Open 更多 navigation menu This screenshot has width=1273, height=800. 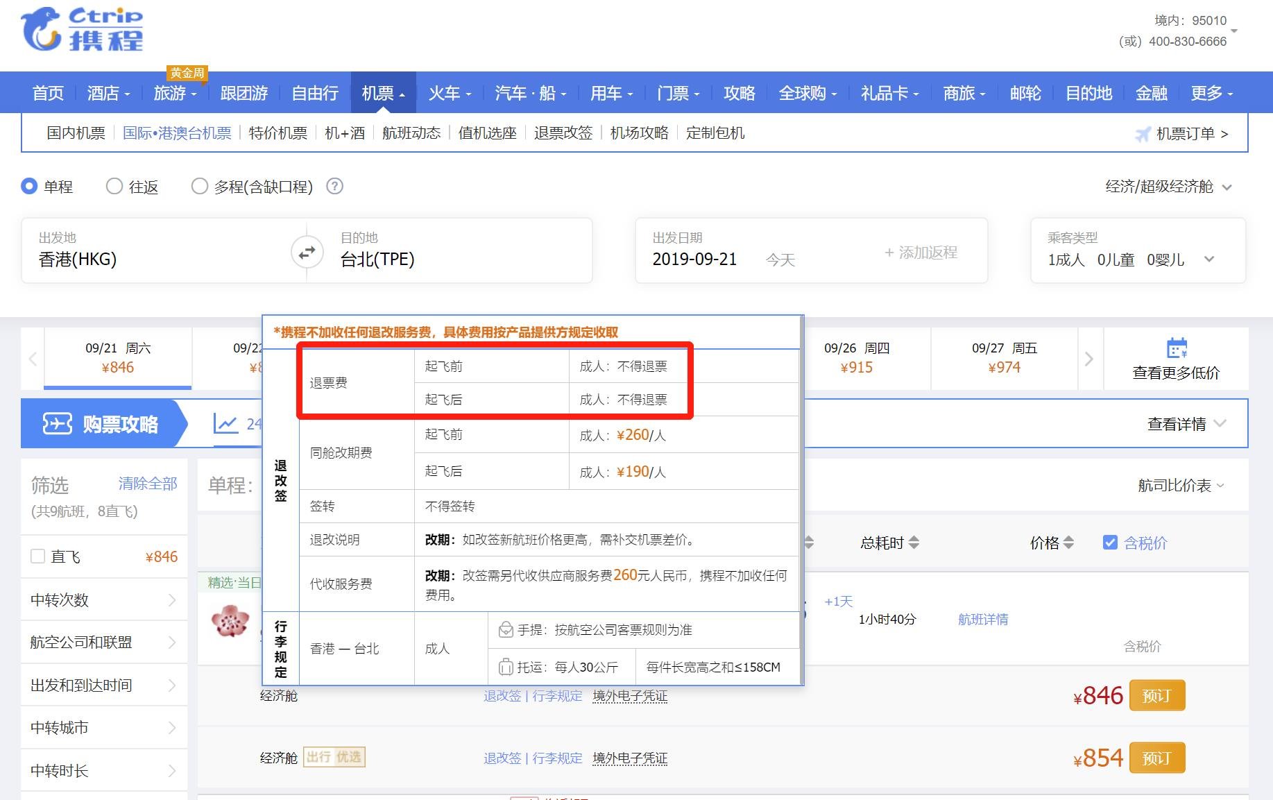tap(1212, 93)
